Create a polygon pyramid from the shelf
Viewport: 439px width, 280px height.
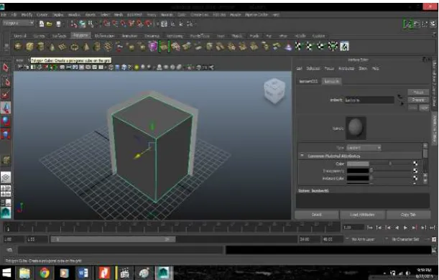(86, 47)
